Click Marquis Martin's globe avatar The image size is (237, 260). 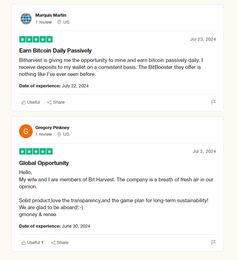[x=26, y=18]
